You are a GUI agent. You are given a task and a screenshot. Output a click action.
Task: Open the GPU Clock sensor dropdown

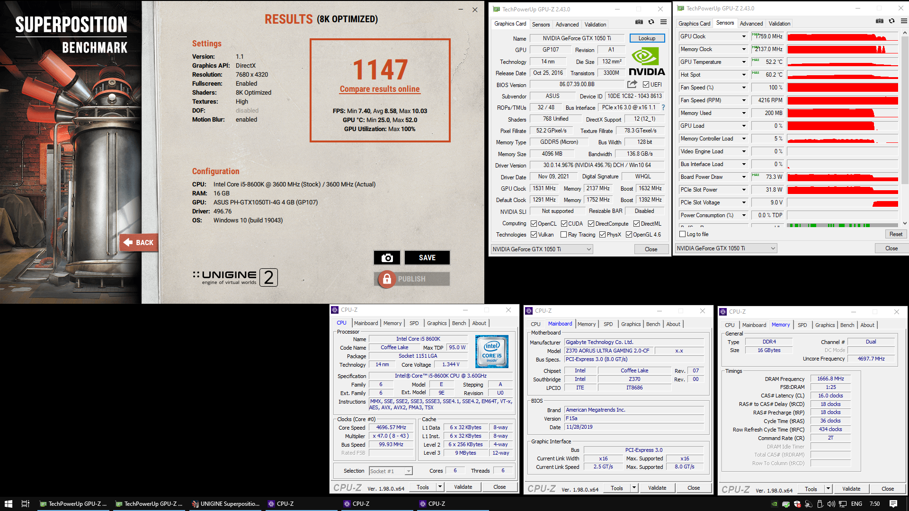point(744,36)
